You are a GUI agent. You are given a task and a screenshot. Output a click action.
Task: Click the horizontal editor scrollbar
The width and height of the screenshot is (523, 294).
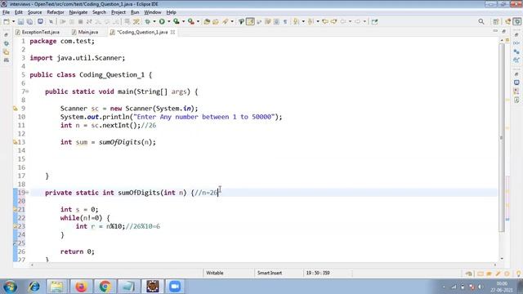pyautogui.click(x=263, y=265)
